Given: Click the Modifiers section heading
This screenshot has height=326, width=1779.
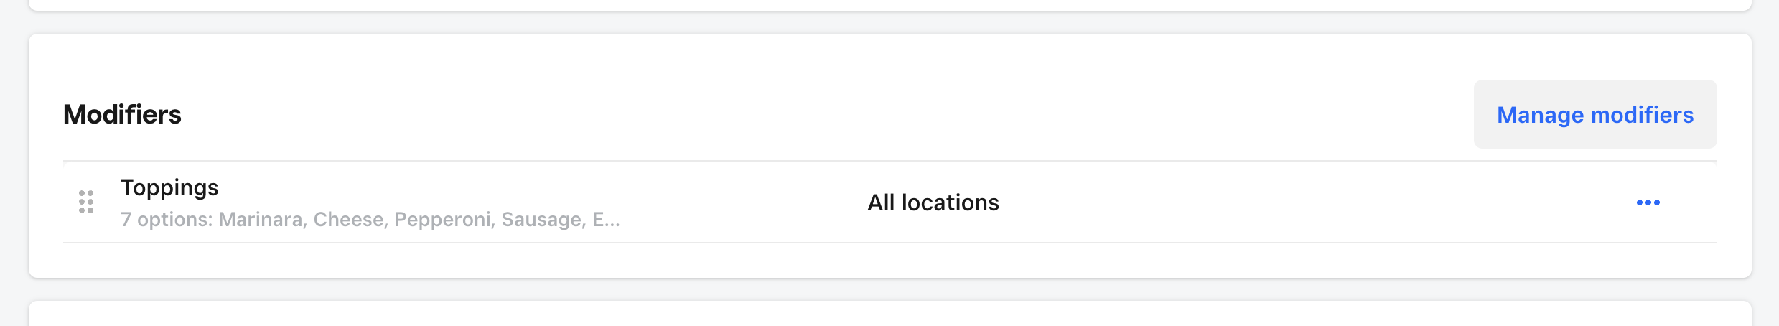Looking at the screenshot, I should pyautogui.click(x=122, y=115).
